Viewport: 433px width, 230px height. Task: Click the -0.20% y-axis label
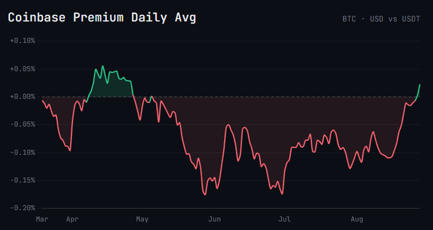[23, 208]
